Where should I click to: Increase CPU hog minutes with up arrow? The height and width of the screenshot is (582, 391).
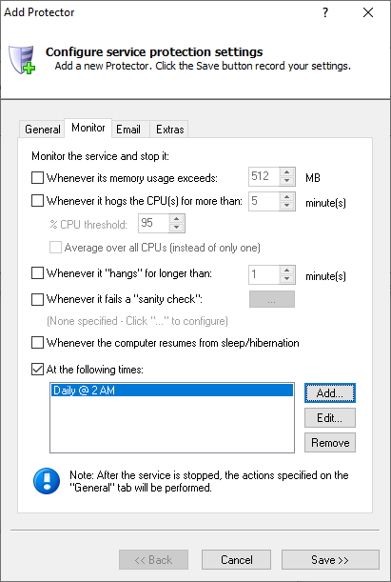[287, 197]
